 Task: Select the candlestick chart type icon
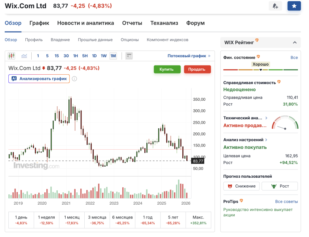click(11, 56)
